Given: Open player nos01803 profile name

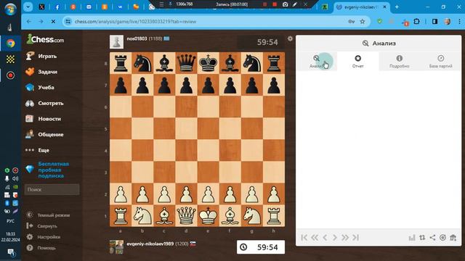Looking at the screenshot, I should (x=137, y=38).
